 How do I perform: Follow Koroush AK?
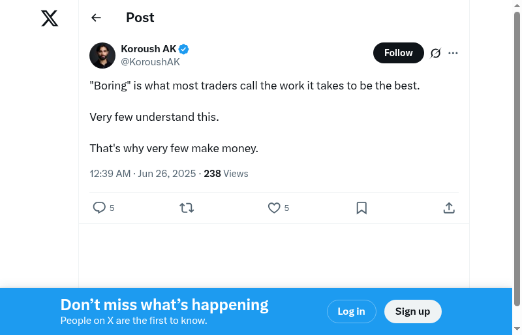point(398,53)
